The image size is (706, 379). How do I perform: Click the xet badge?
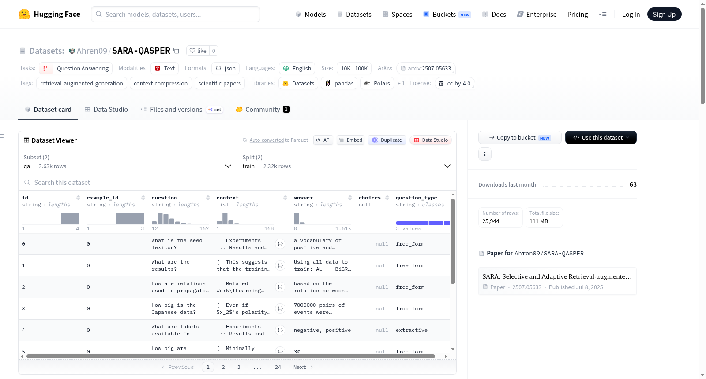tap(215, 110)
